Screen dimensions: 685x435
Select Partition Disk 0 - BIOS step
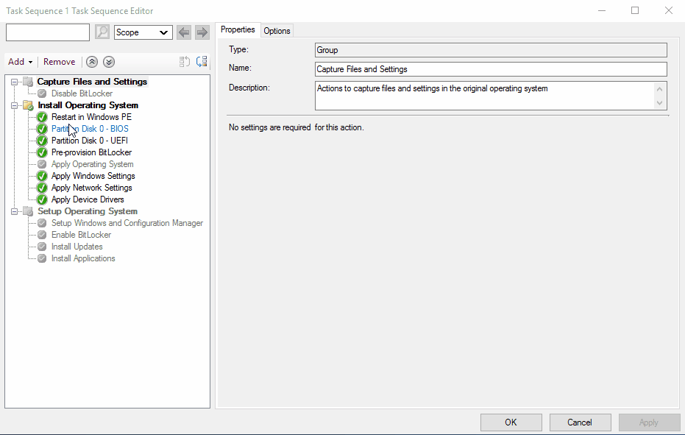click(x=90, y=129)
